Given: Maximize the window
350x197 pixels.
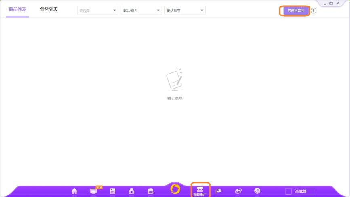Looking at the screenshot, I should (x=331, y=3).
